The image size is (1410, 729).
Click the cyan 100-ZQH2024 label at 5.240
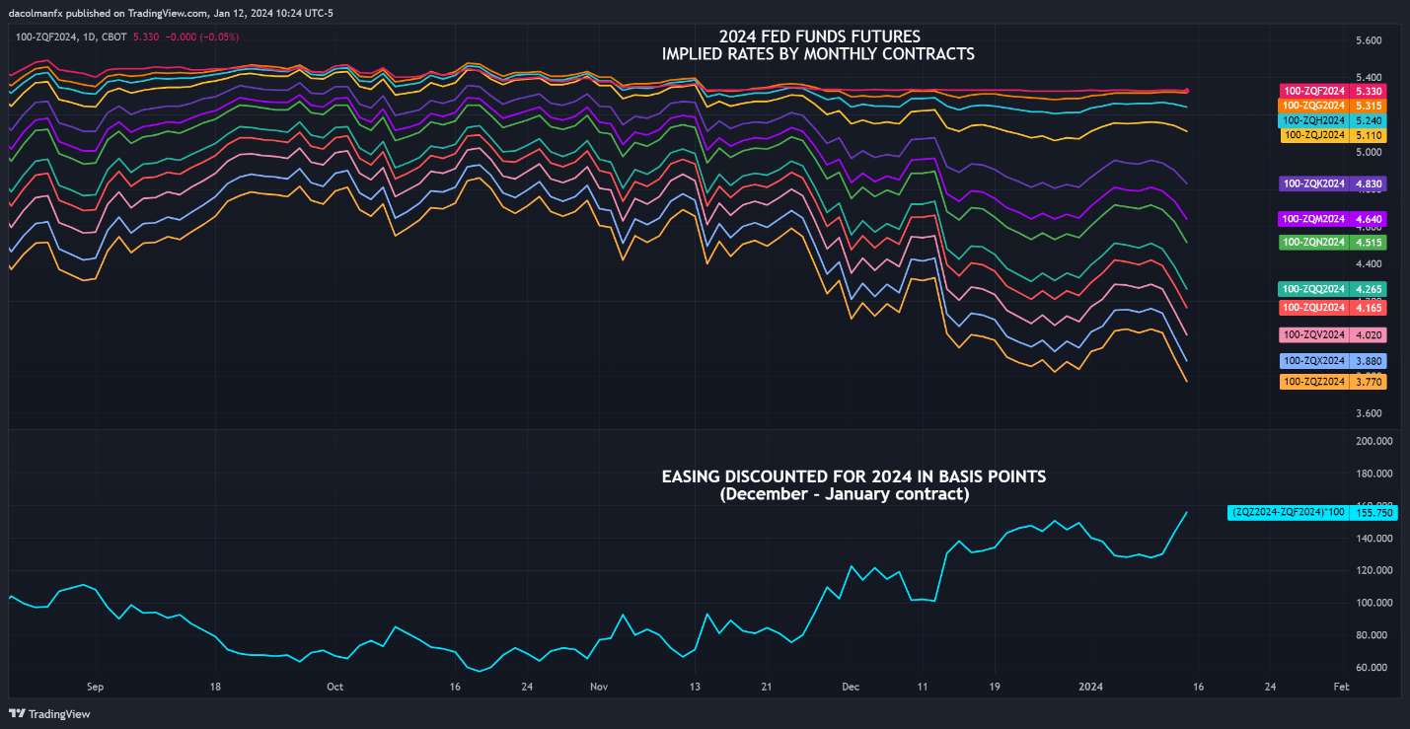click(1333, 120)
